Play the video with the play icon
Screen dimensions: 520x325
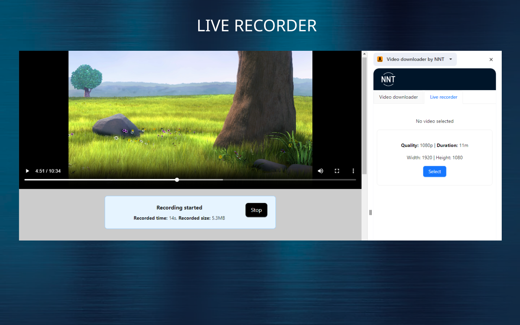[x=27, y=171]
